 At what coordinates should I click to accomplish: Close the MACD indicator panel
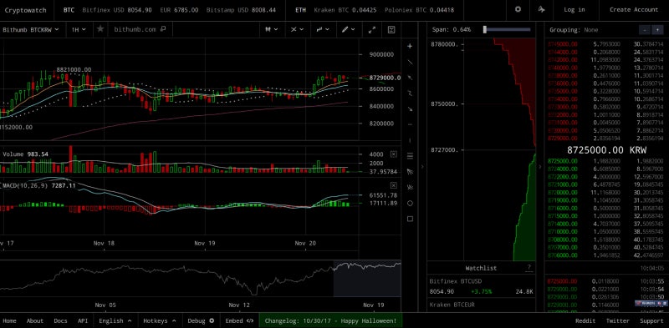(x=393, y=185)
